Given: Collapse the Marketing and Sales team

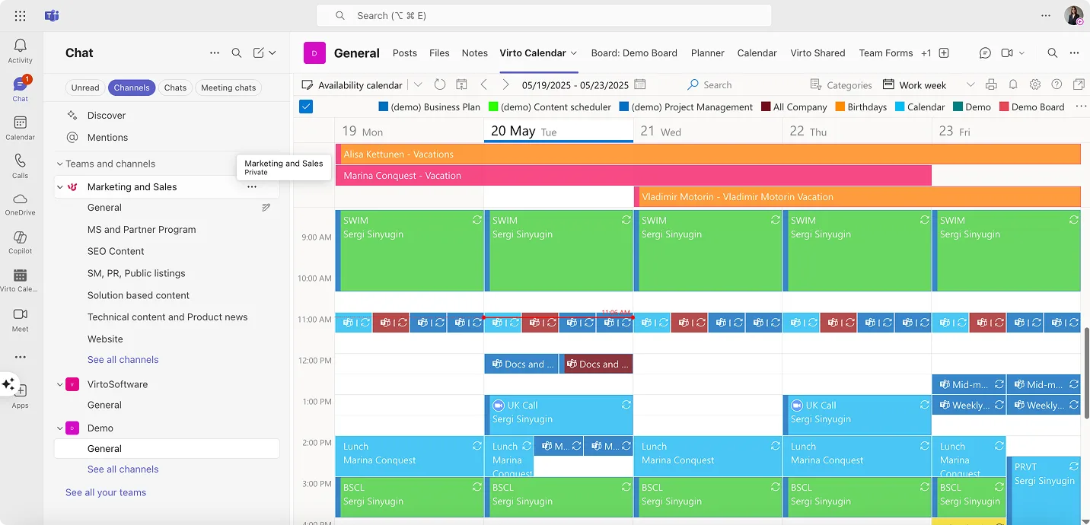Looking at the screenshot, I should 59,186.
